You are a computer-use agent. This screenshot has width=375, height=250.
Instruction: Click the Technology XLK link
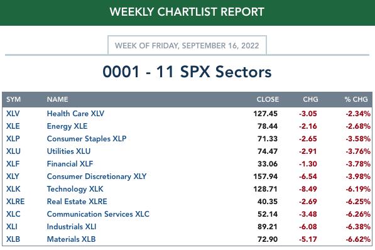pyautogui.click(x=75, y=189)
